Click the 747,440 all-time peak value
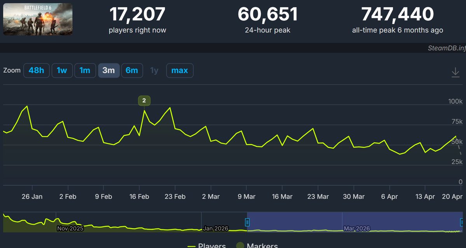Viewport: 466px width, 248px height. click(x=398, y=14)
